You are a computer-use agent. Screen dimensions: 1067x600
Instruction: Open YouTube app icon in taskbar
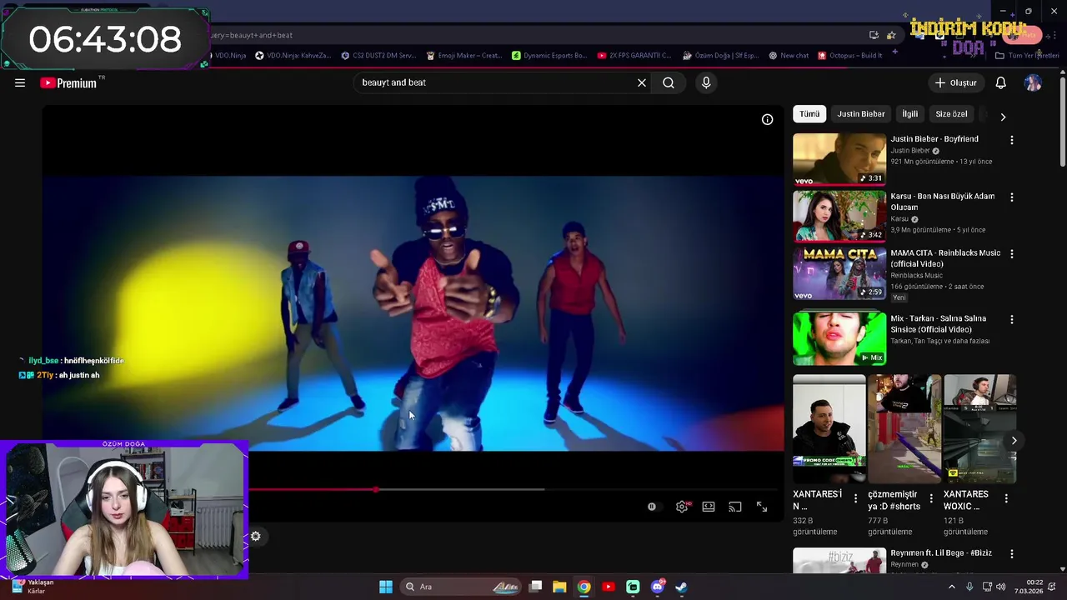pos(609,587)
